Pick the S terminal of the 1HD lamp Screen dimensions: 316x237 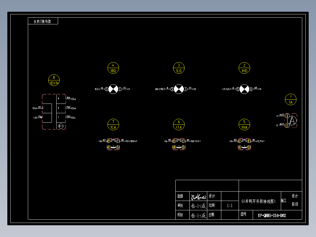coord(238,89)
